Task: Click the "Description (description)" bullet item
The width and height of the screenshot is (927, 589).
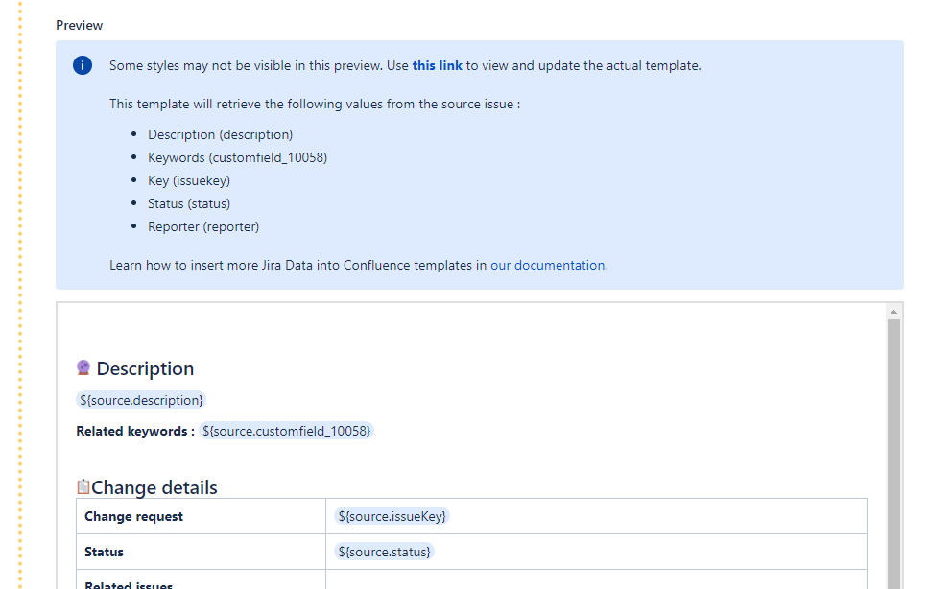Action: 220,134
